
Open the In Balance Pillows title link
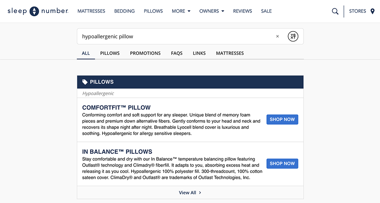click(x=117, y=152)
